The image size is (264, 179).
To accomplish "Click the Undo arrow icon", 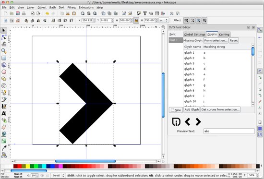I will 47,13.
